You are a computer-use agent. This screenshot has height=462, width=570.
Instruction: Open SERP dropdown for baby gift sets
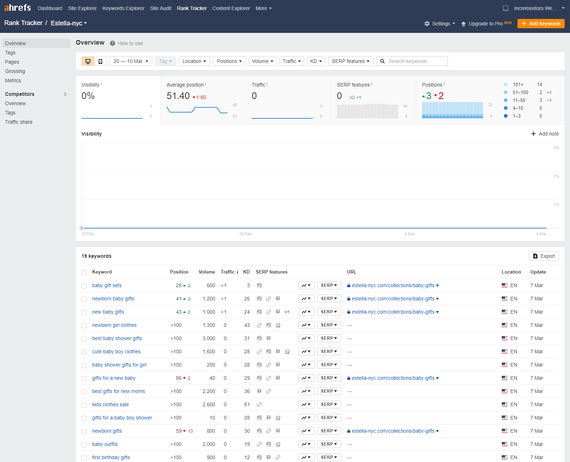tap(329, 285)
